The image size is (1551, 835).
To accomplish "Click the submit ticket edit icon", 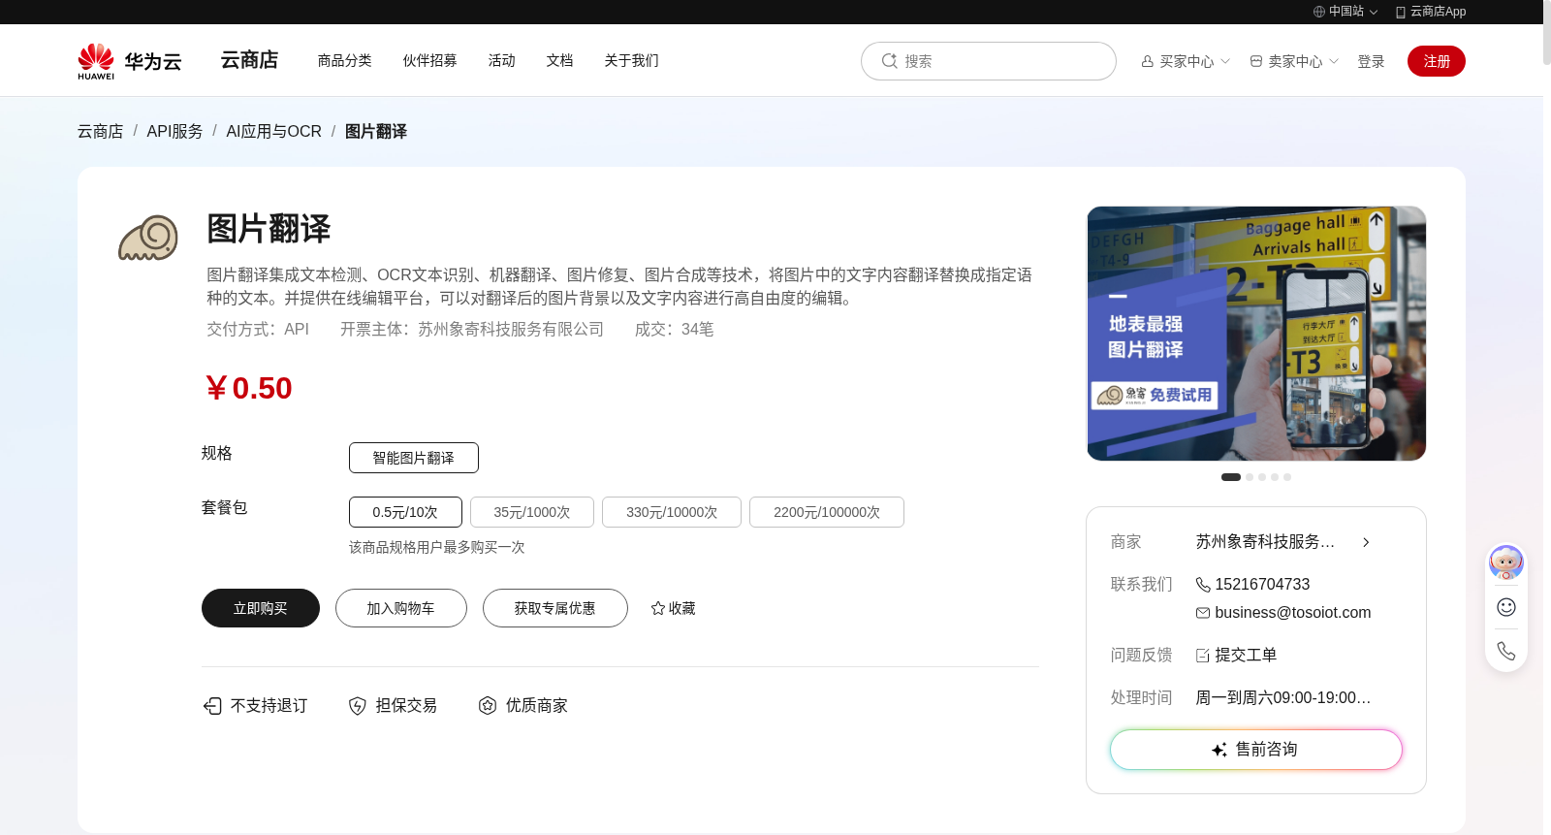I will click(1203, 656).
